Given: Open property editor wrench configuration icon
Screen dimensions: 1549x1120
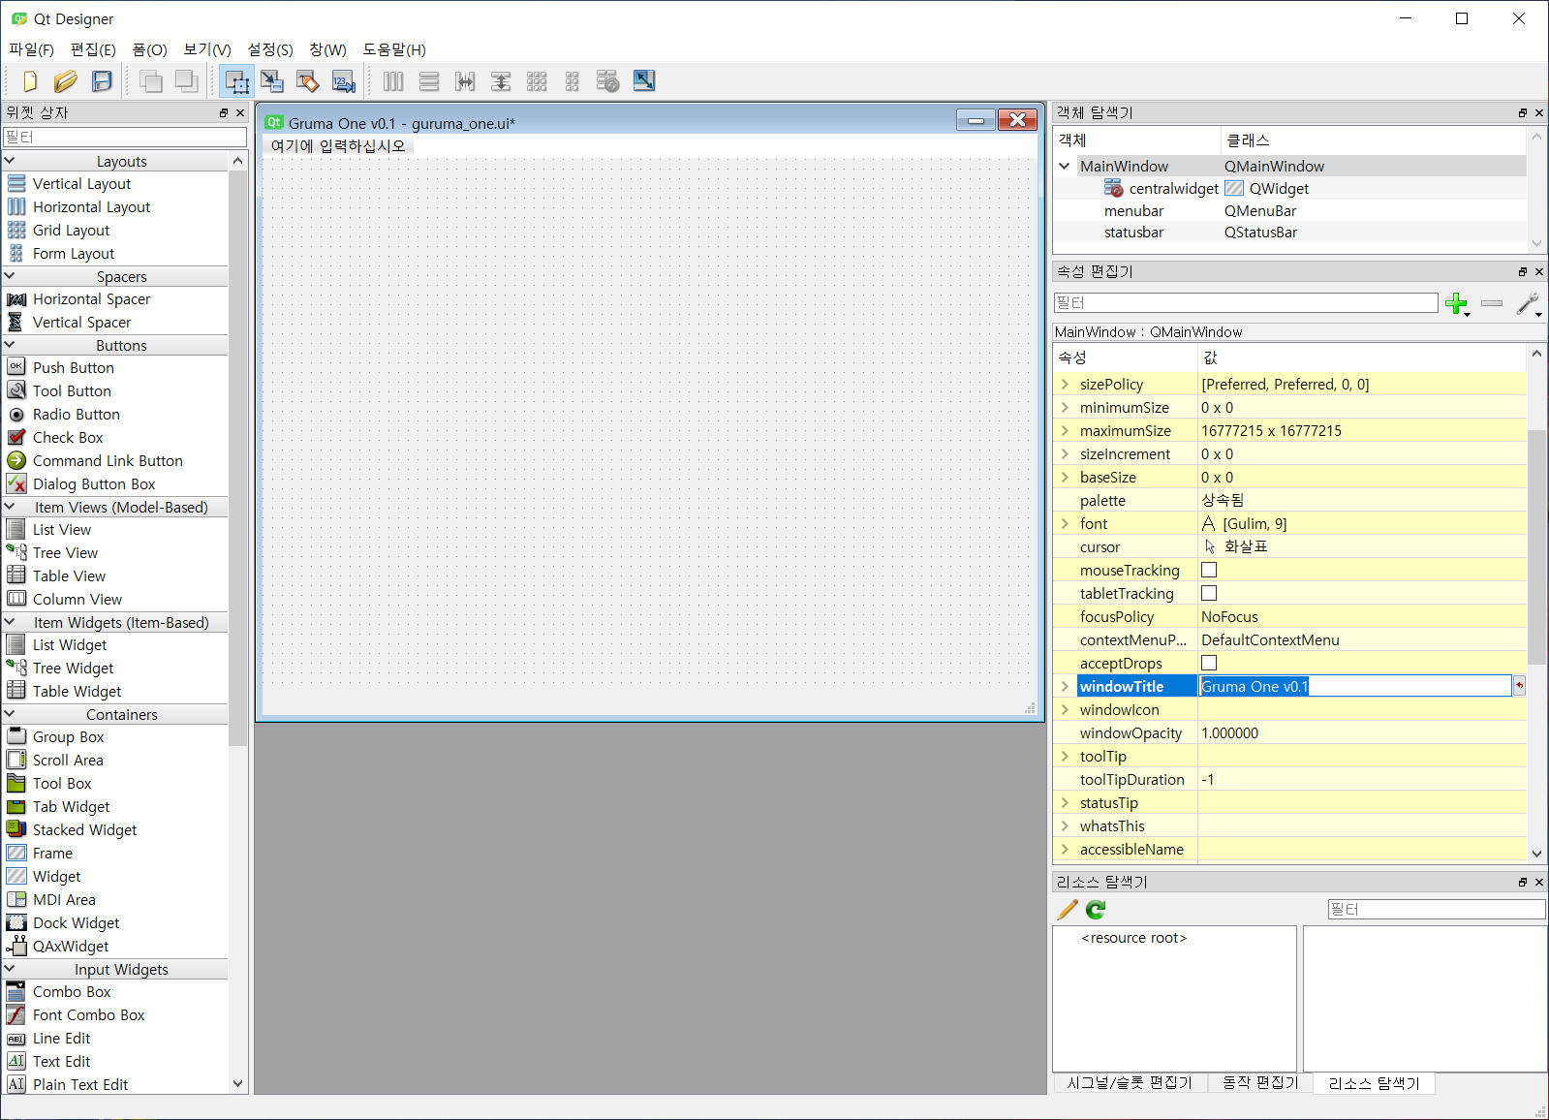Looking at the screenshot, I should click(x=1529, y=304).
